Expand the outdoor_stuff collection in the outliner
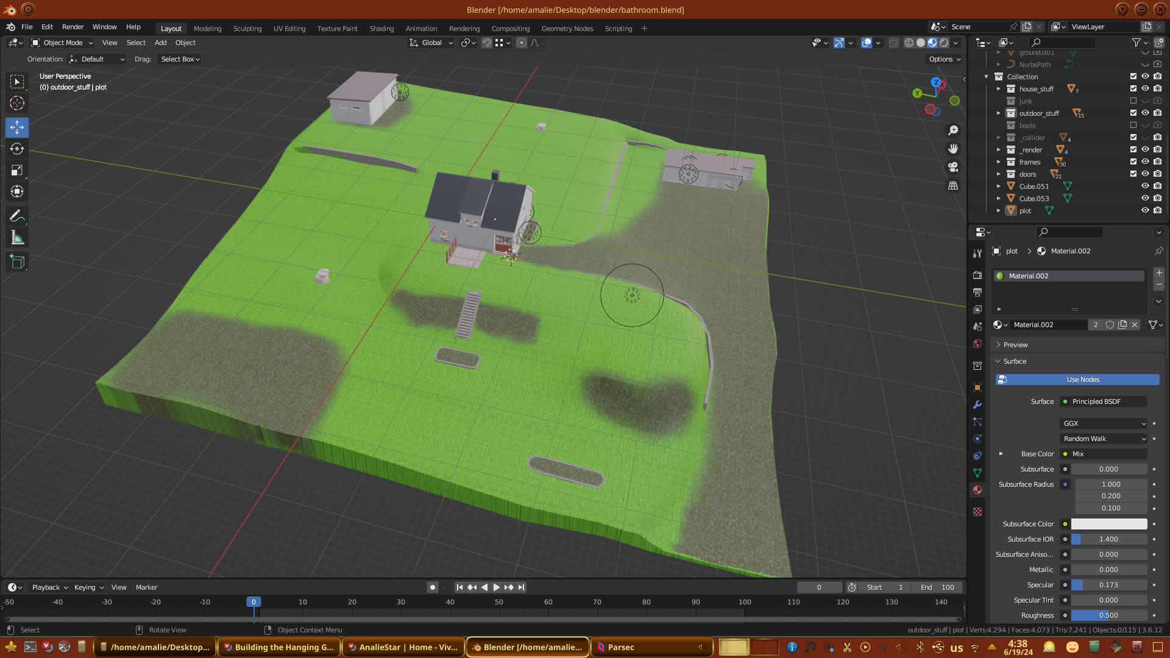 pos(999,113)
